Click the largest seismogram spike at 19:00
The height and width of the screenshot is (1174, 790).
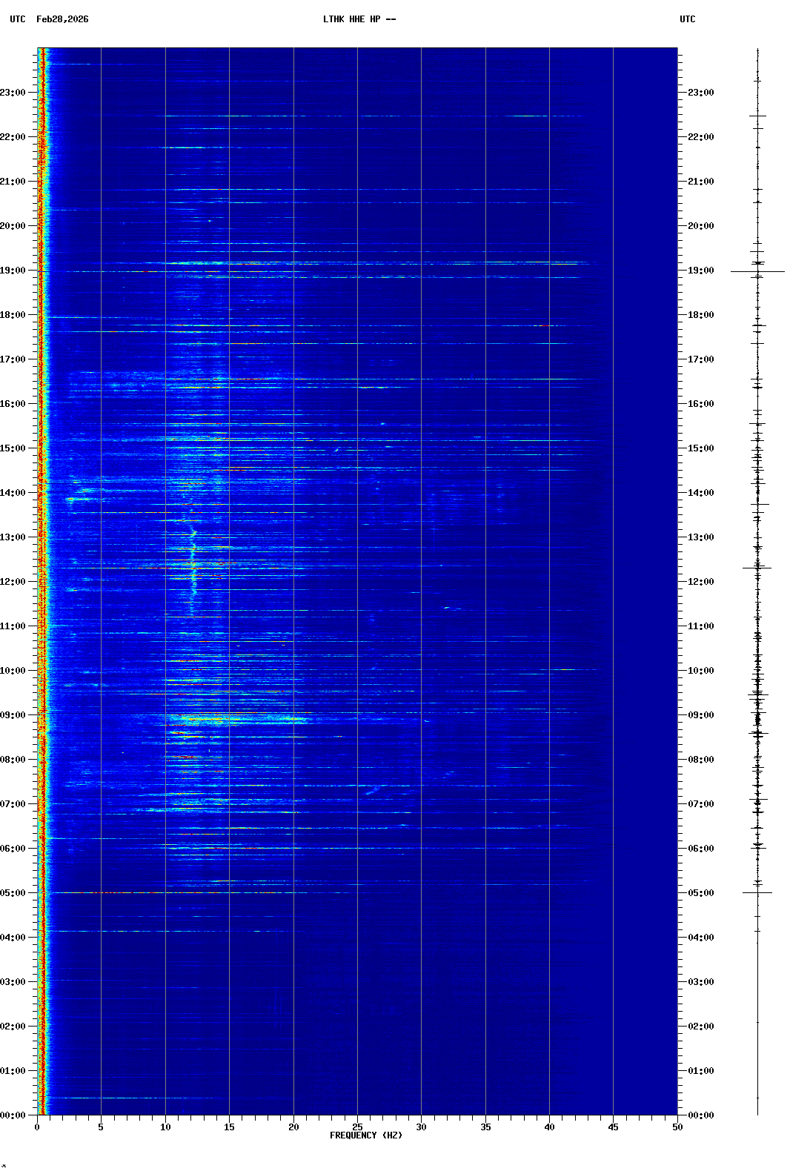[757, 271]
